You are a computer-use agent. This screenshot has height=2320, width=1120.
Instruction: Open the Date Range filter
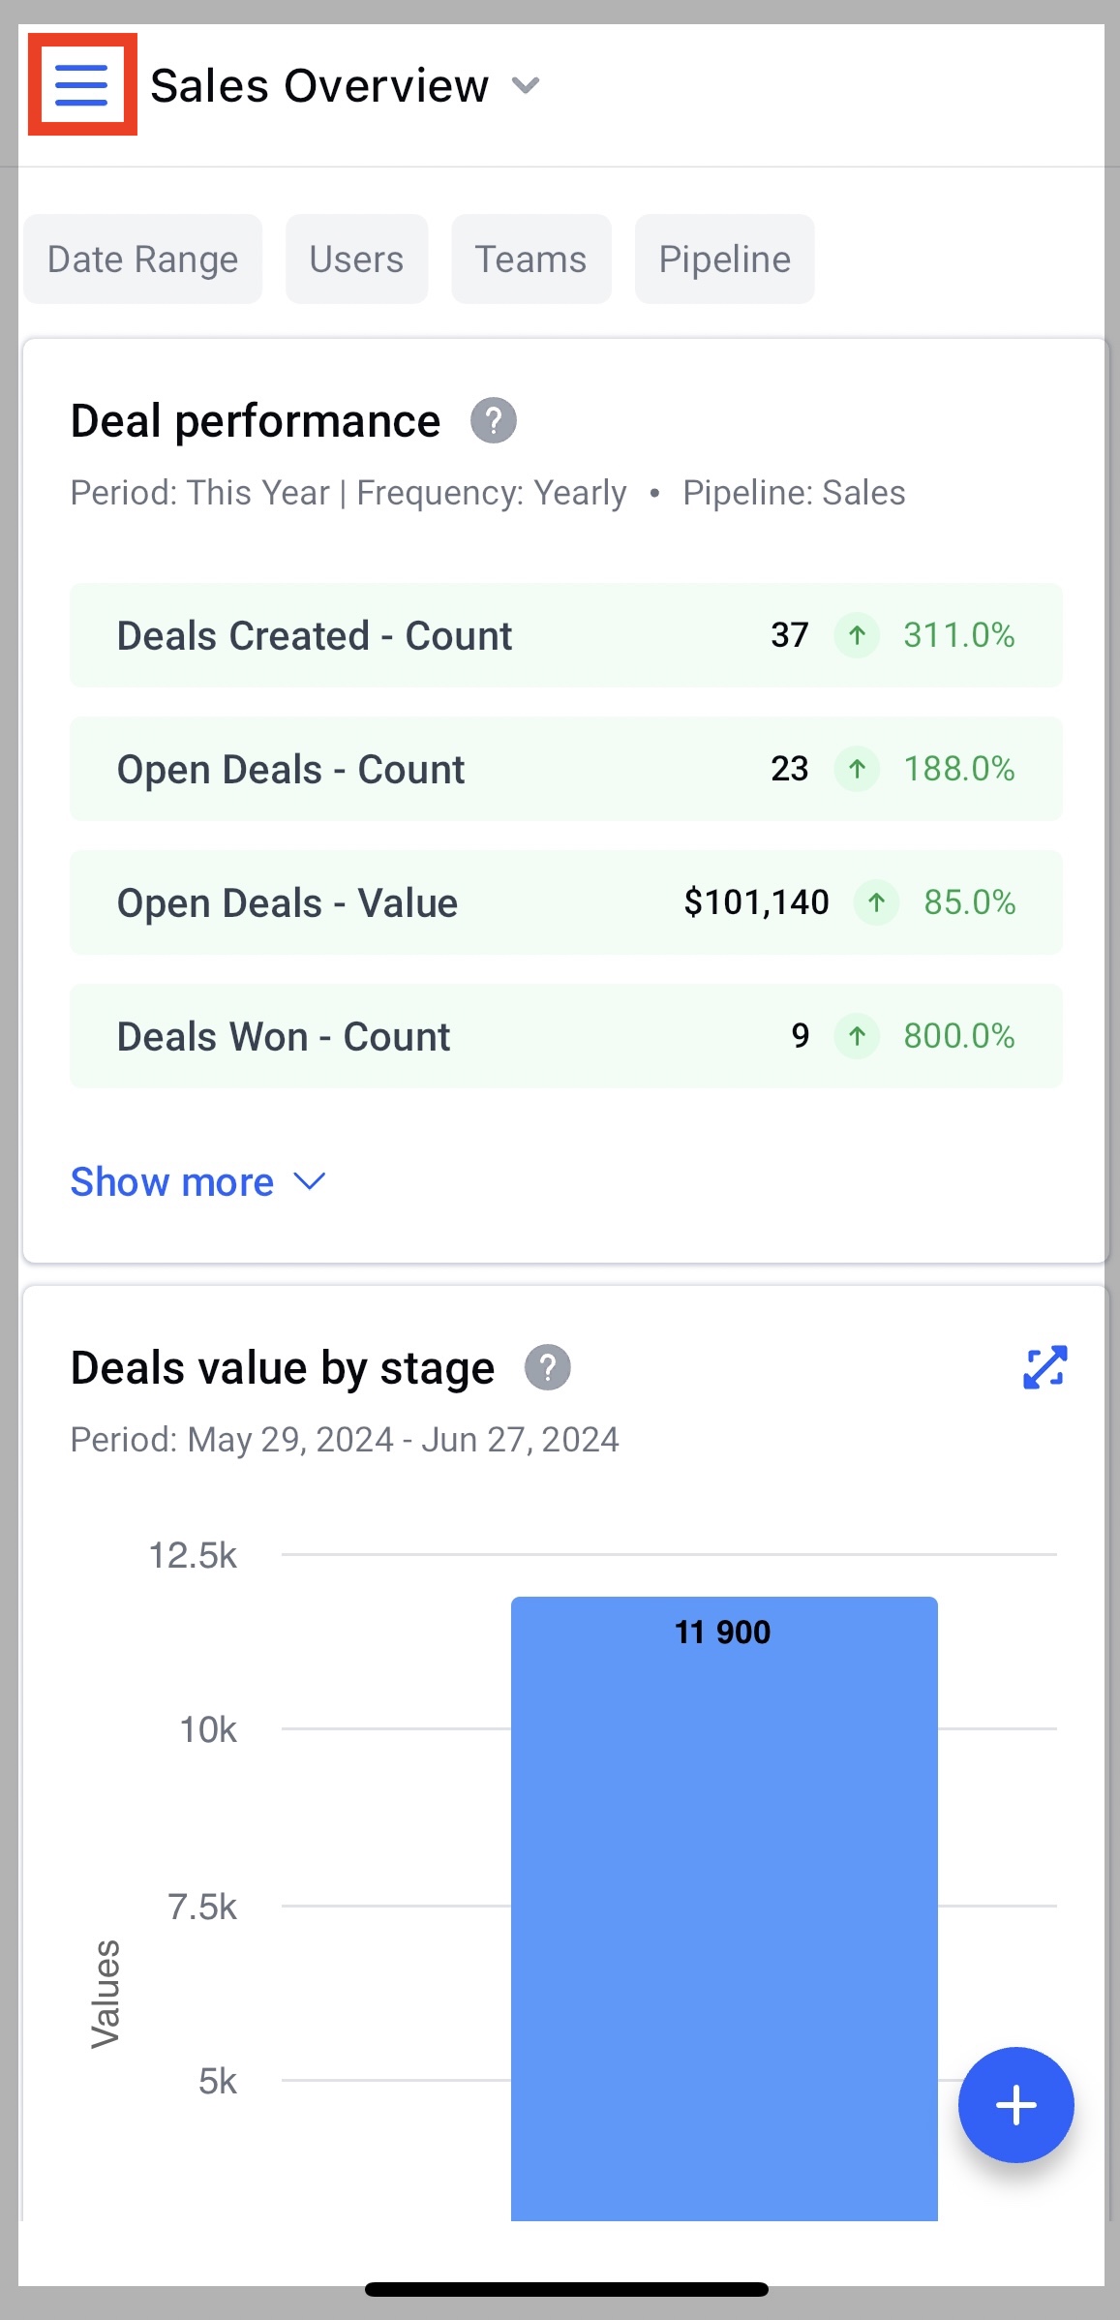[142, 259]
